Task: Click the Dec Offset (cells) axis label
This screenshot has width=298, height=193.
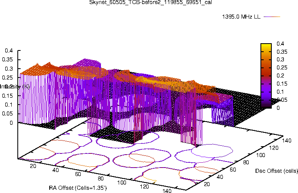Action: [x=277, y=171]
